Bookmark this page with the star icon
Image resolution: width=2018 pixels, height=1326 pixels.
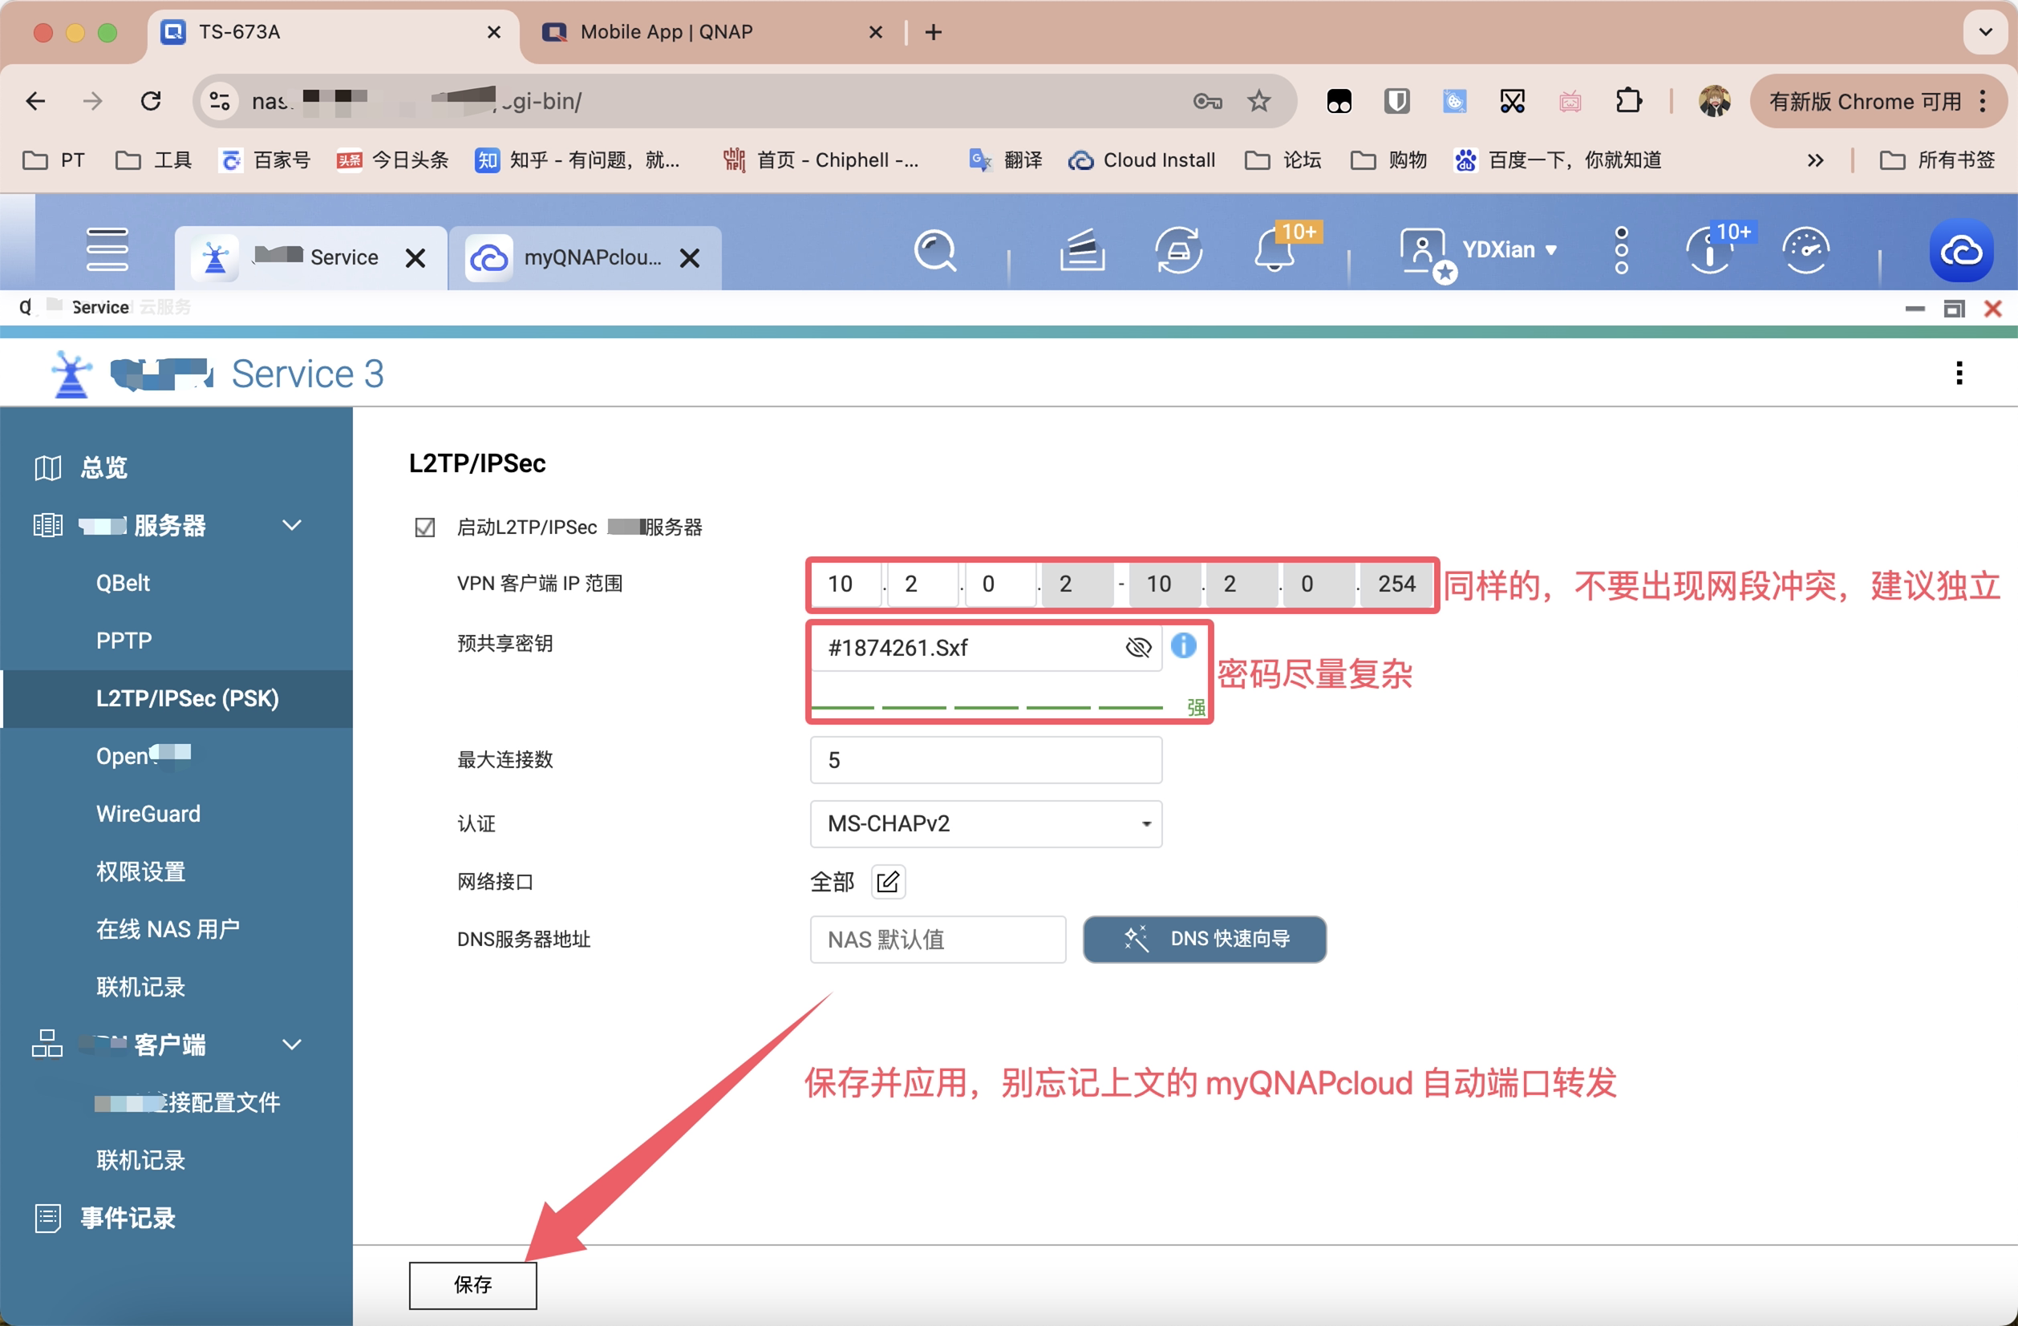(1258, 102)
